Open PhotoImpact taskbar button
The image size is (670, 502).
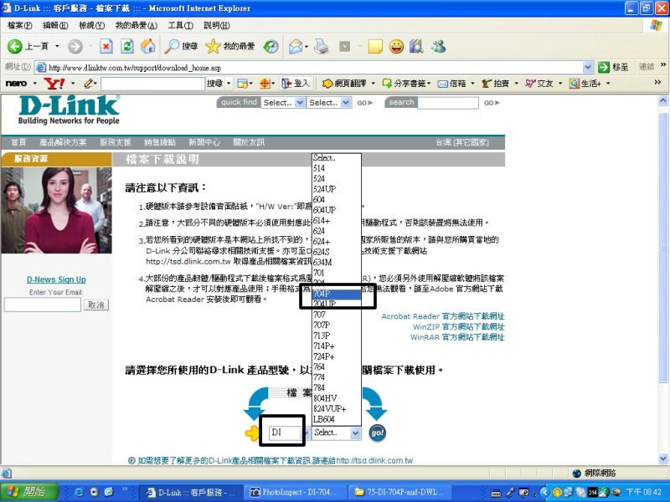click(x=294, y=492)
